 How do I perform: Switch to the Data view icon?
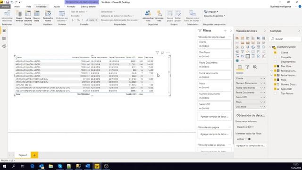[4, 39]
